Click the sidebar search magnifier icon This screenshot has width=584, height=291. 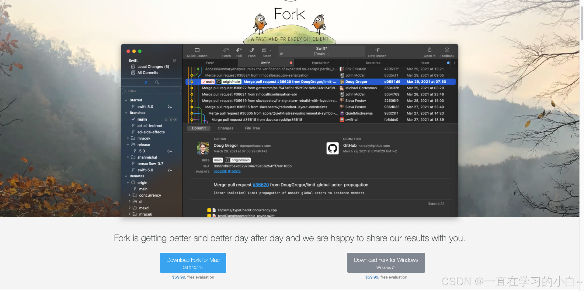tap(157, 83)
